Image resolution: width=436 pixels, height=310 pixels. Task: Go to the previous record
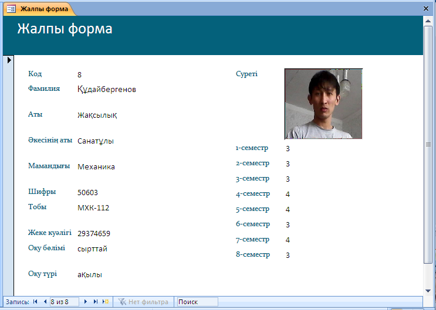[x=45, y=302]
